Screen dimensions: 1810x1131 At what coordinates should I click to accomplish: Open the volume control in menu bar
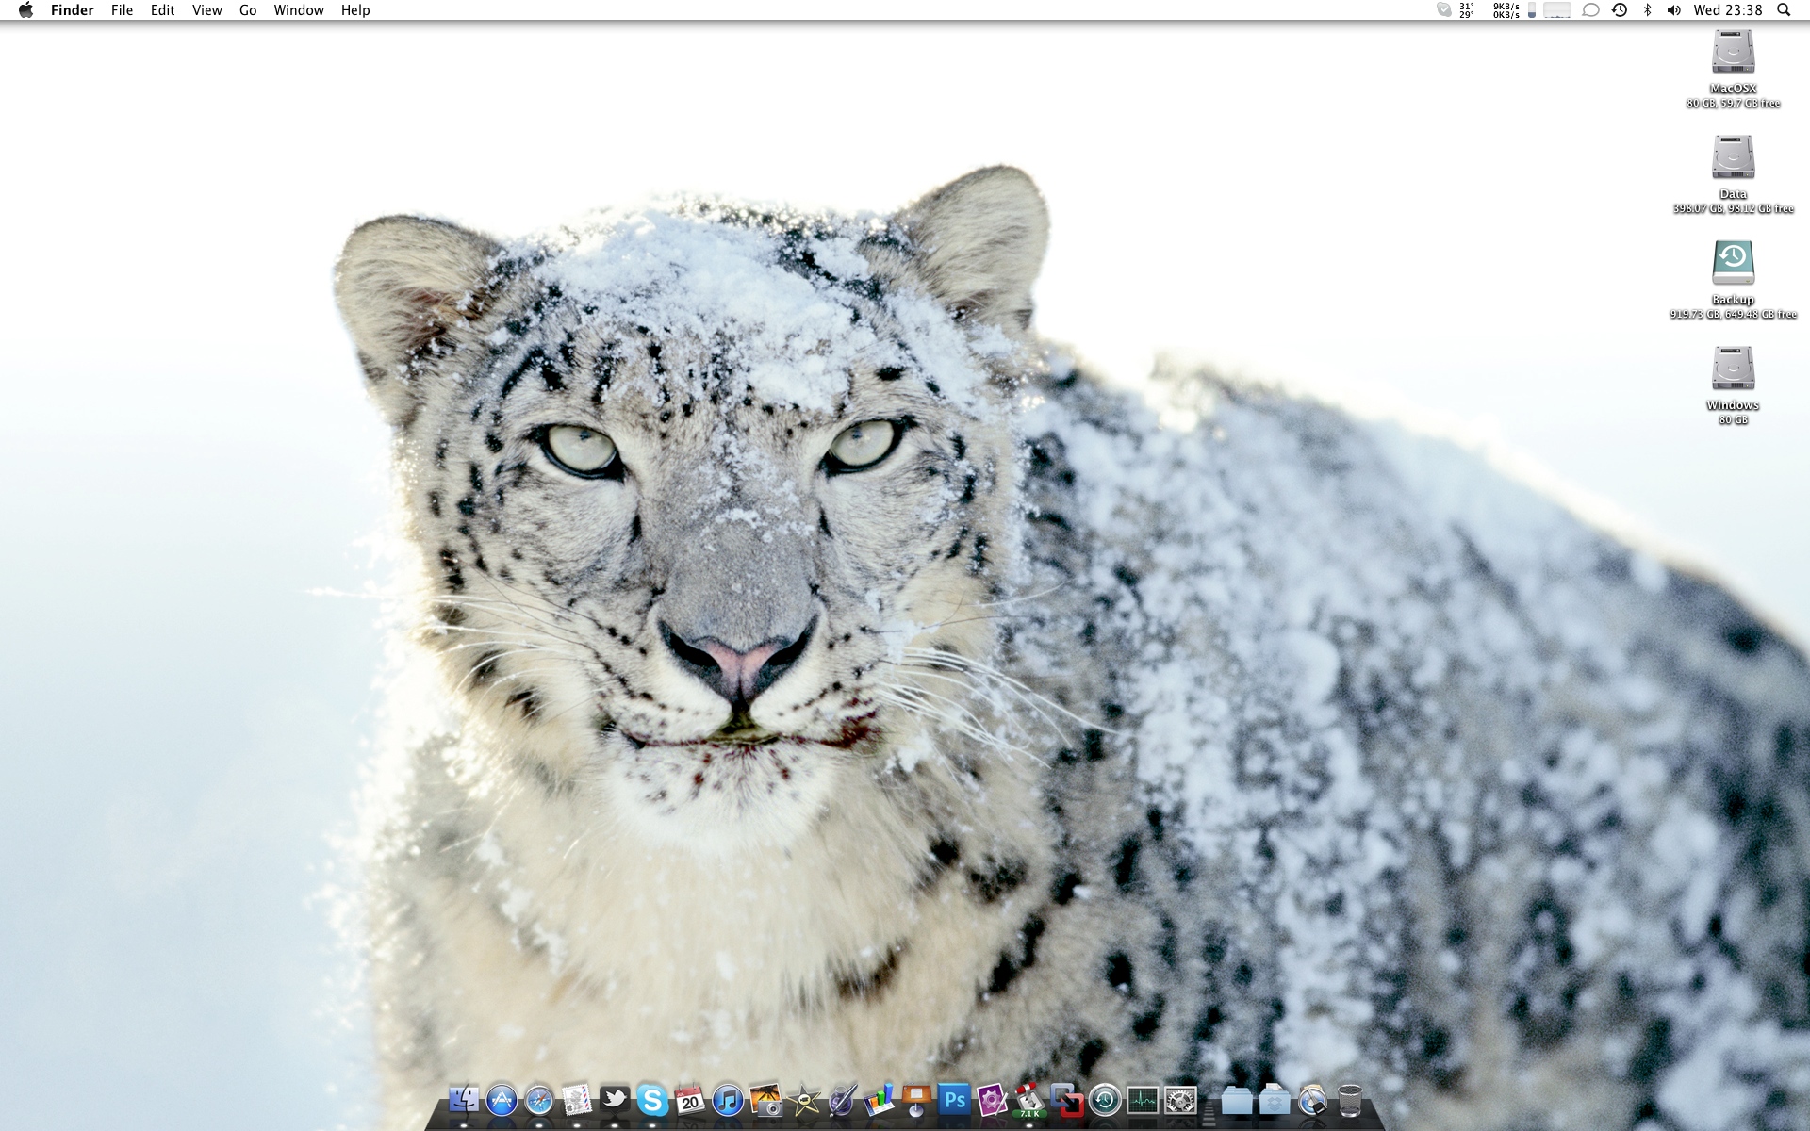[1673, 10]
